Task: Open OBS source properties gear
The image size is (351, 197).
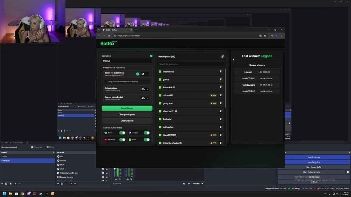Action: click(x=66, y=184)
